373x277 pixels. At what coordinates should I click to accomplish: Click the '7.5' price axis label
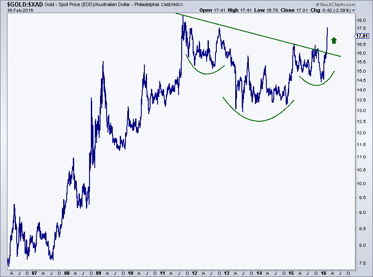point(362,263)
